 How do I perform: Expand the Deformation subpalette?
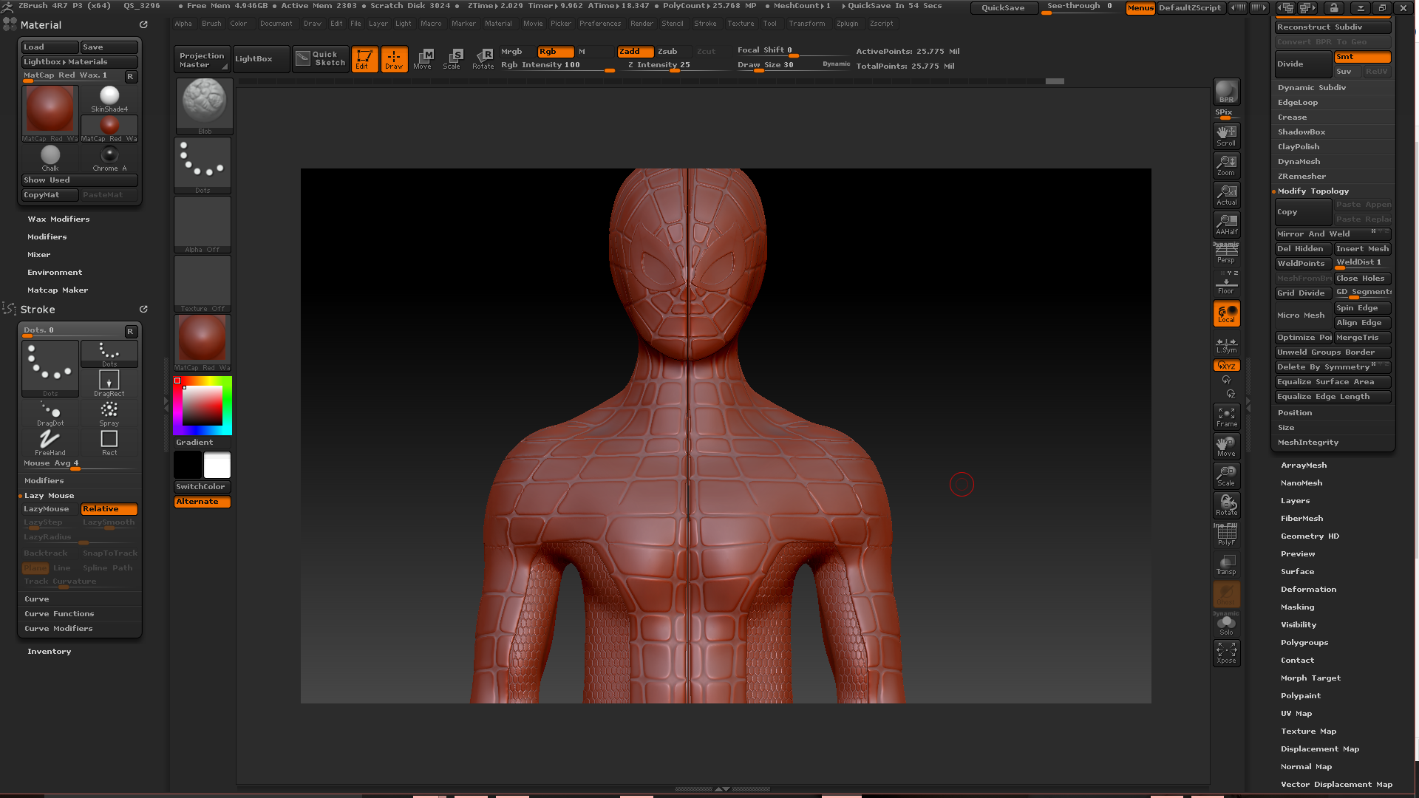coord(1308,590)
